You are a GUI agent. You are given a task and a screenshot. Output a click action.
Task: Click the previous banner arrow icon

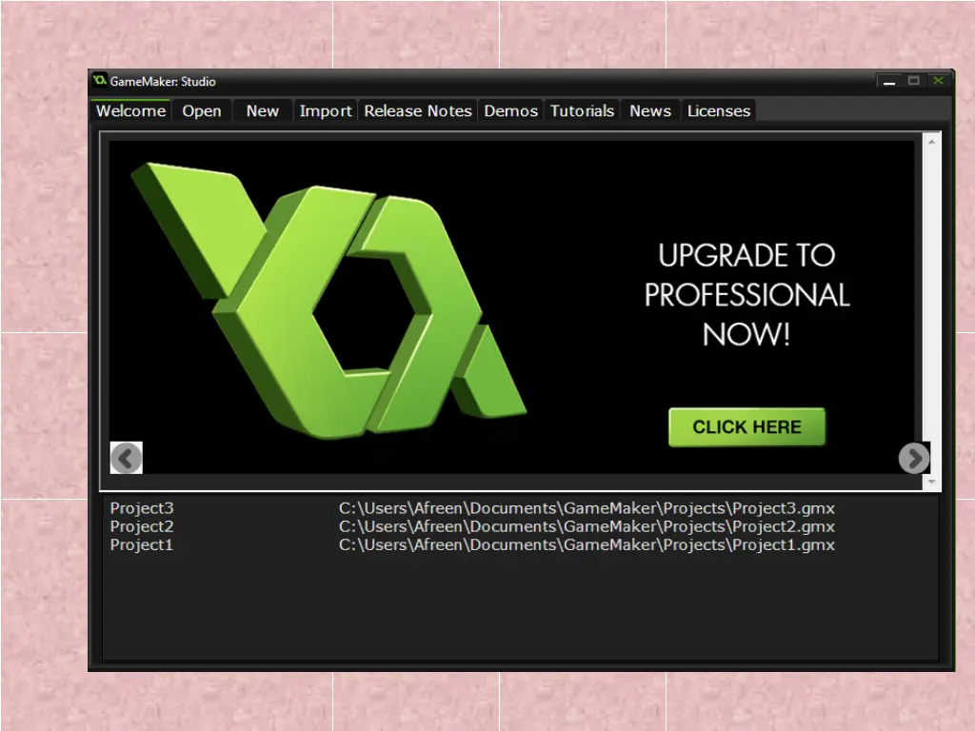127,458
